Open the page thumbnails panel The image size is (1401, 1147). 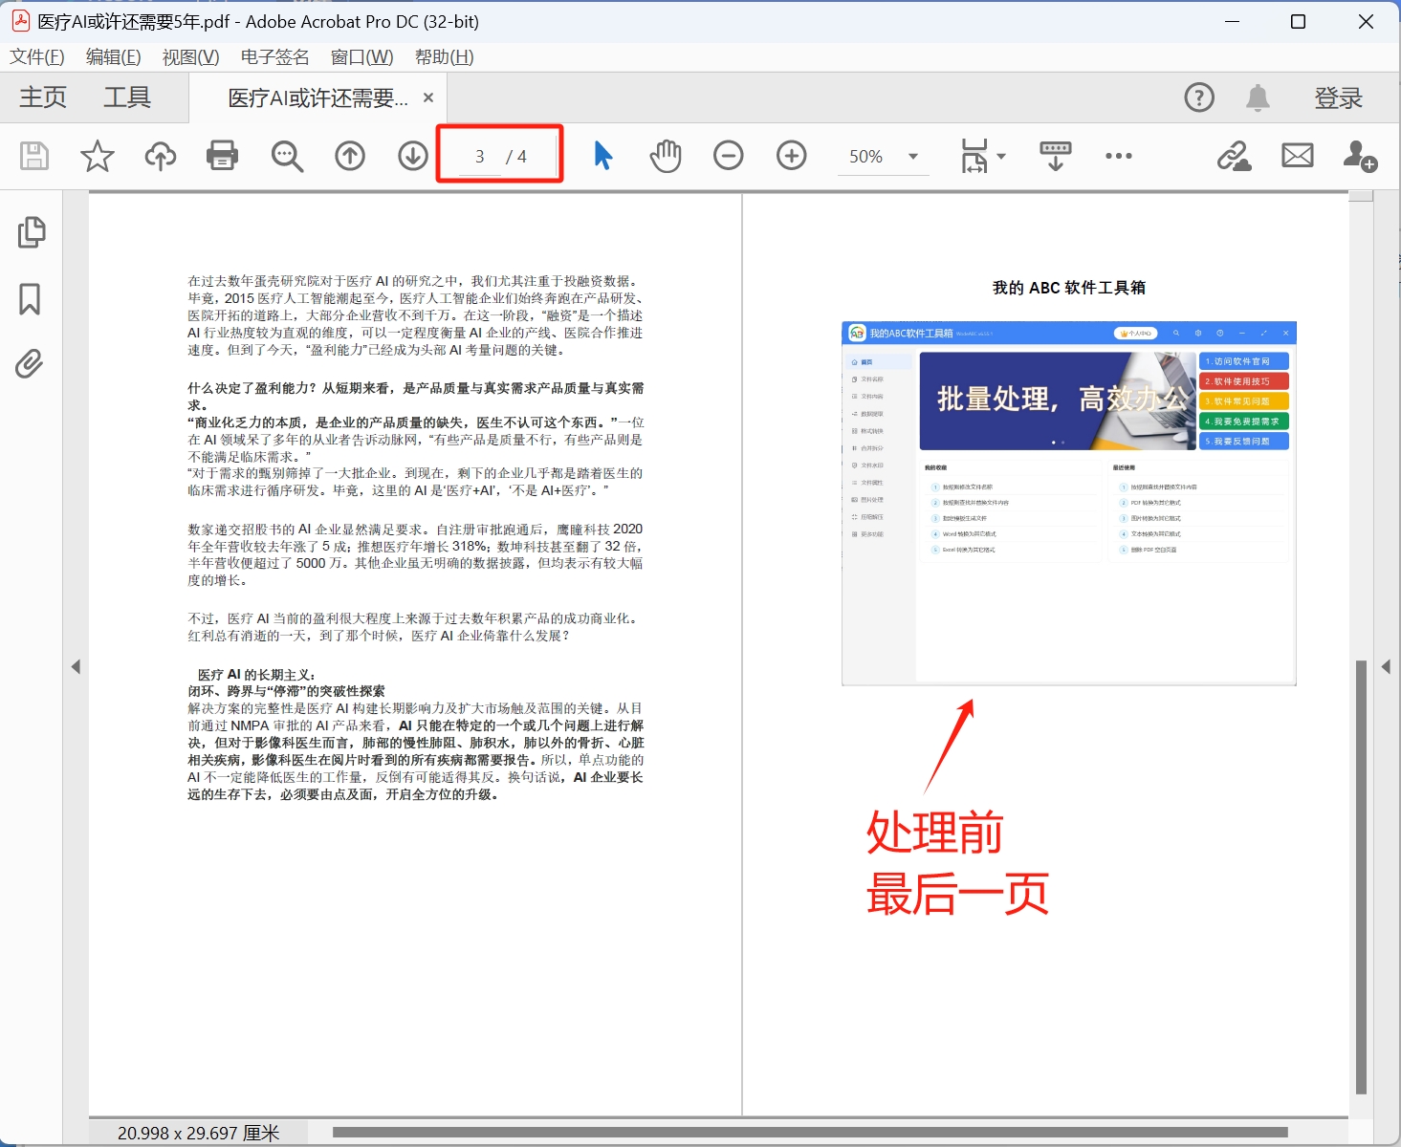click(32, 231)
